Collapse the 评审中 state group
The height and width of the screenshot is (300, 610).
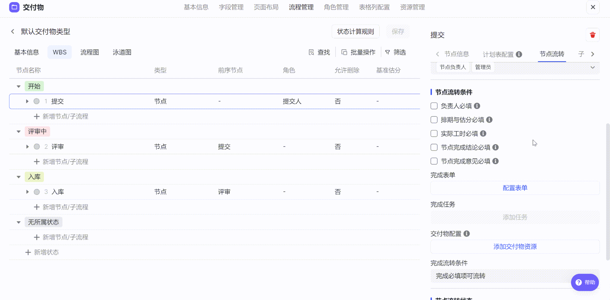(x=18, y=132)
